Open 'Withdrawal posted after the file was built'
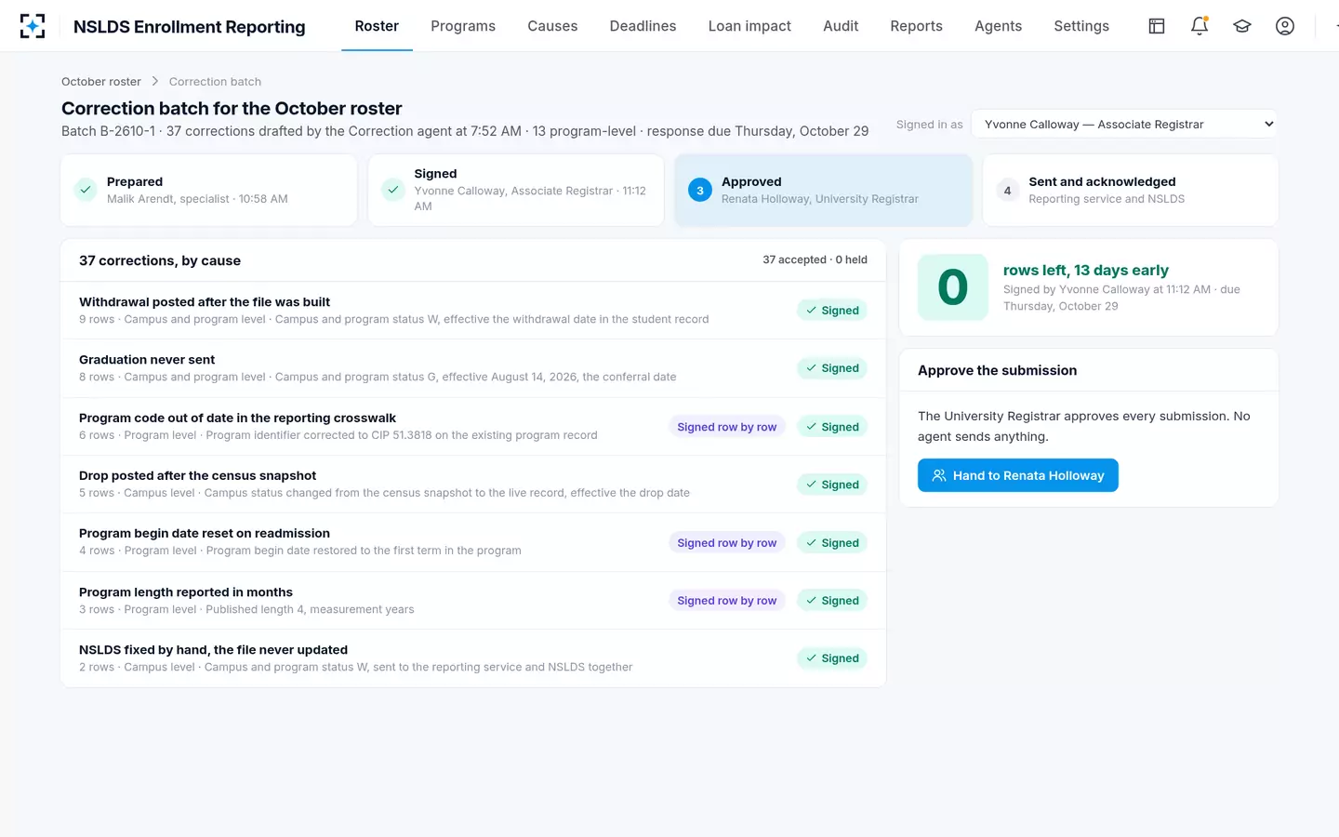Screen dimensions: 1339x837 coord(473,311)
